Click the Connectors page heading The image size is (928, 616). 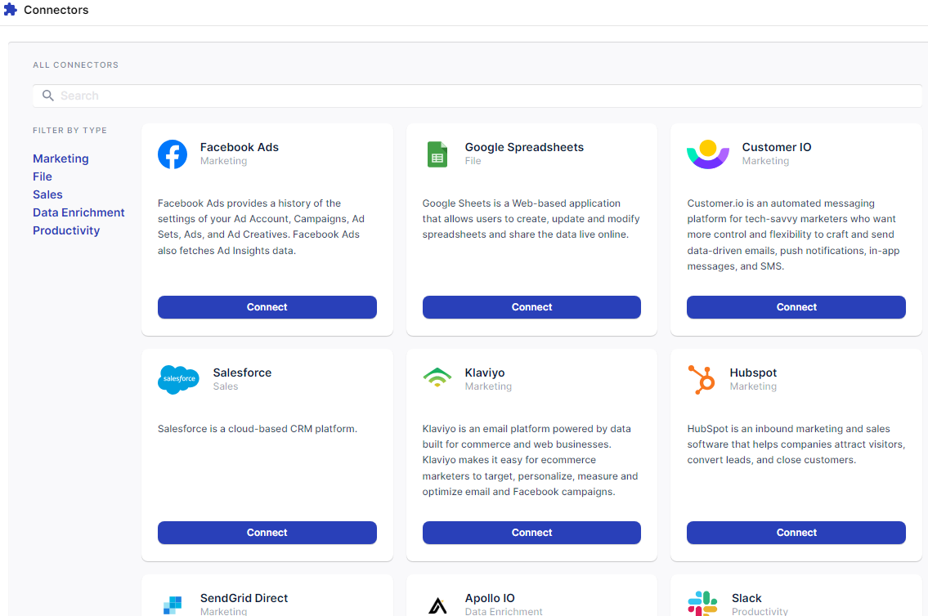click(56, 10)
